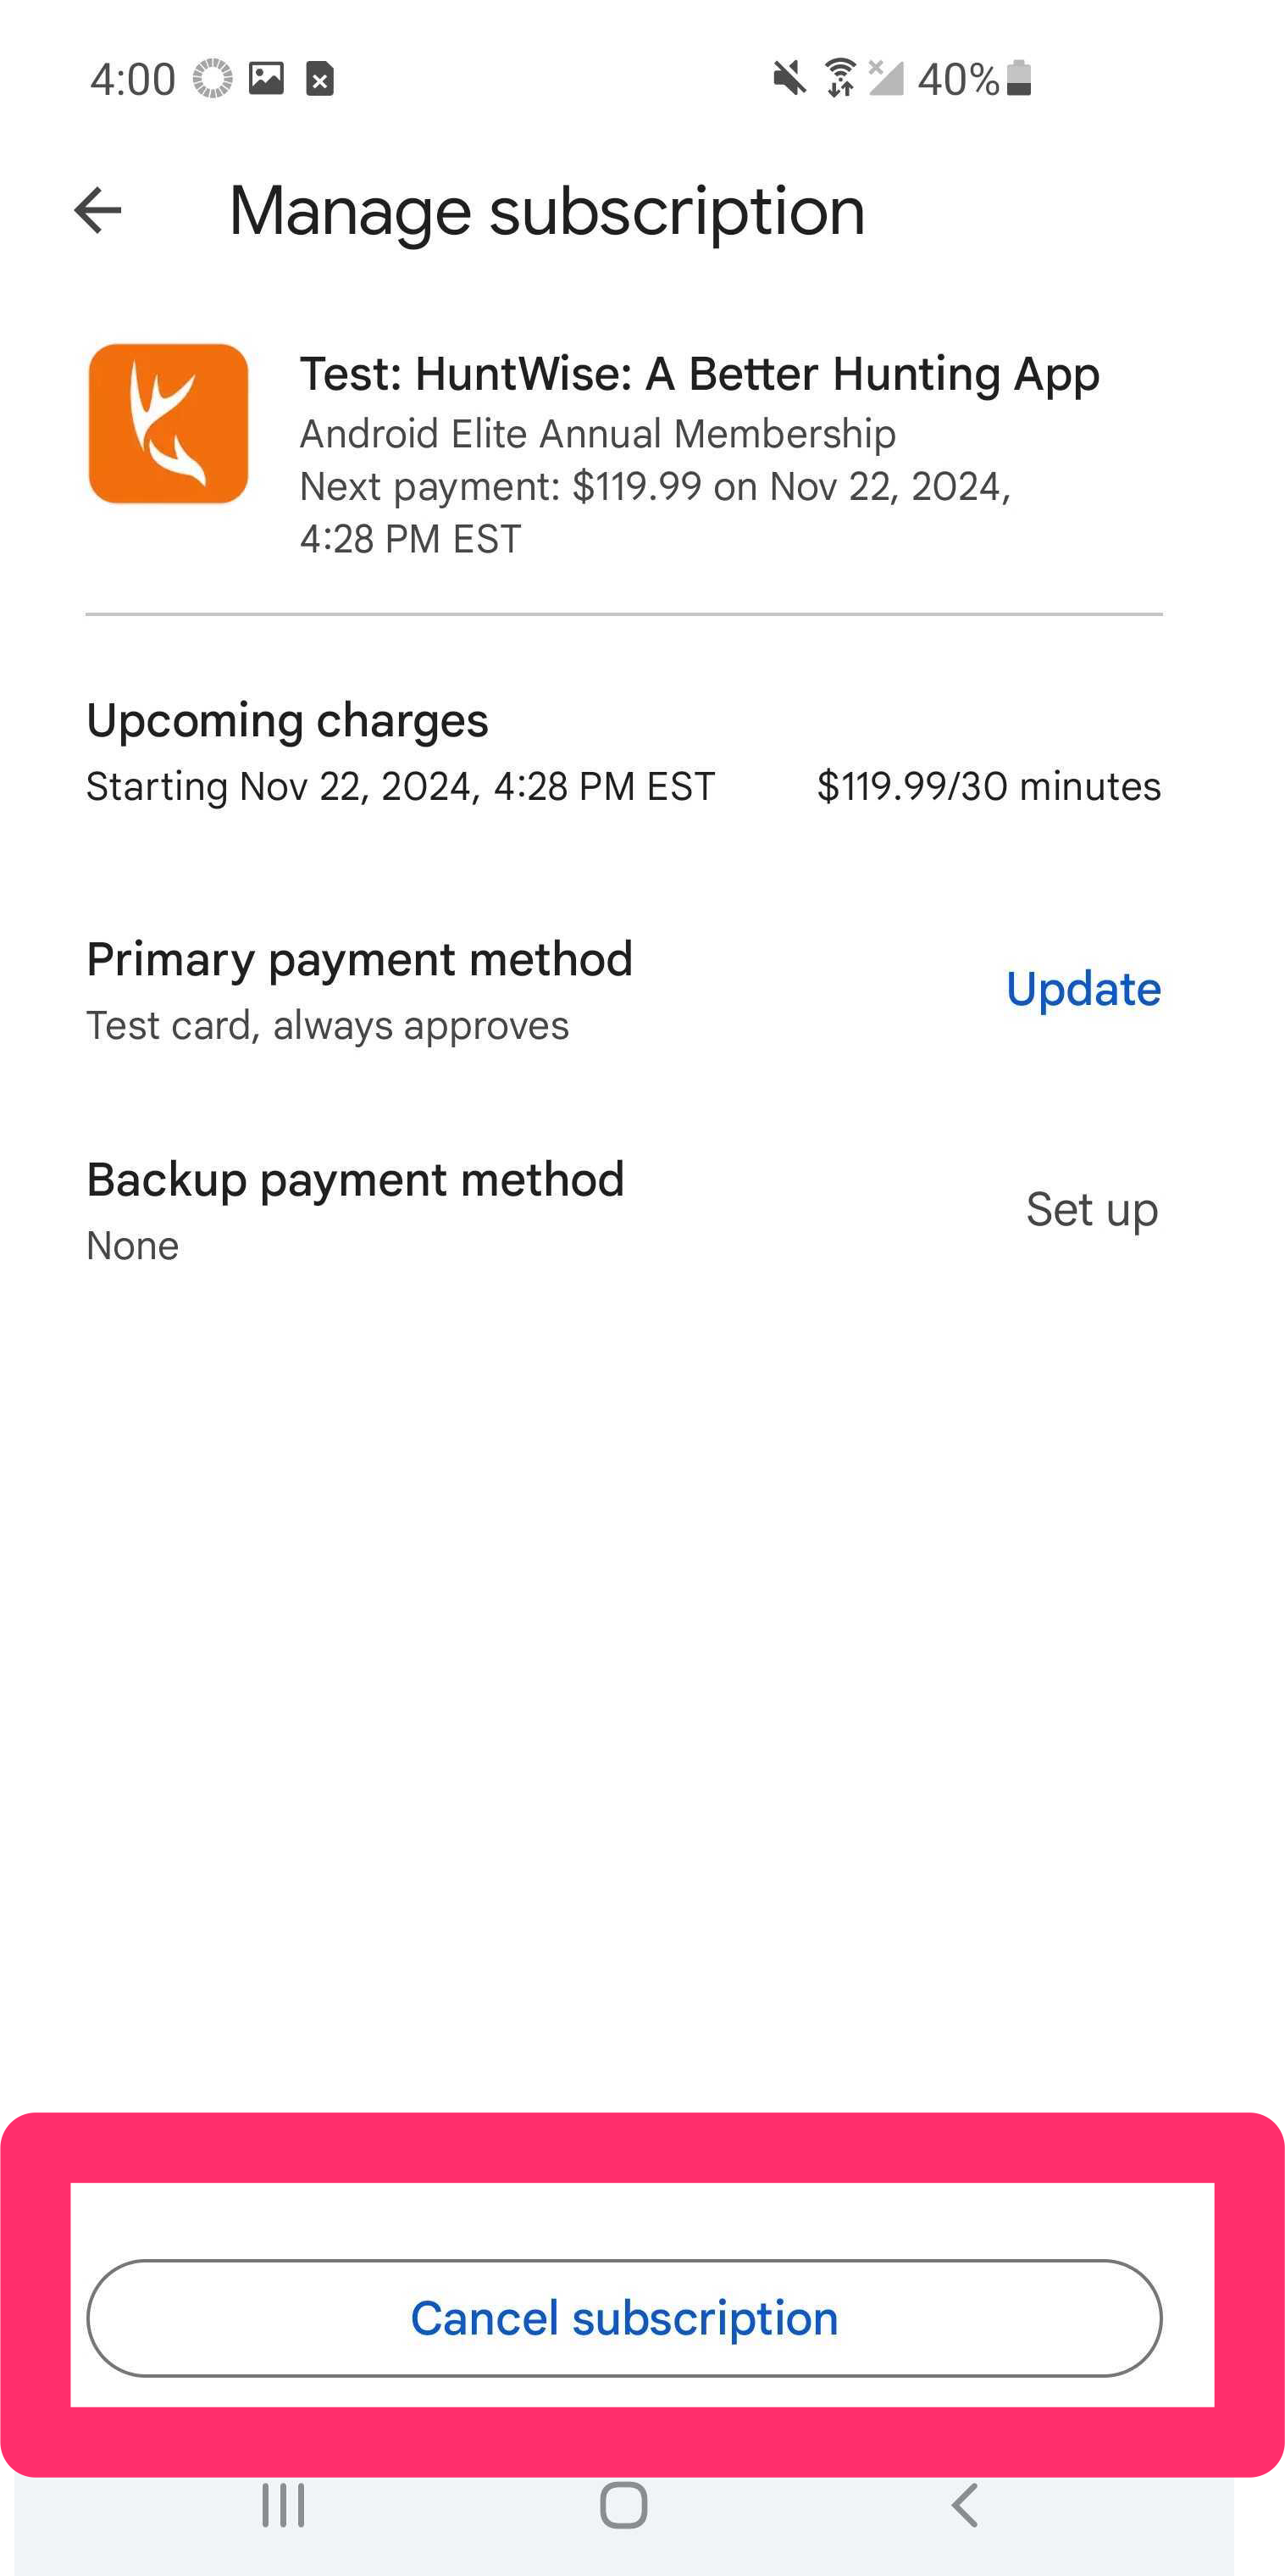Tap the file error notification icon
This screenshot has height=2576, width=1285.
pos(320,78)
